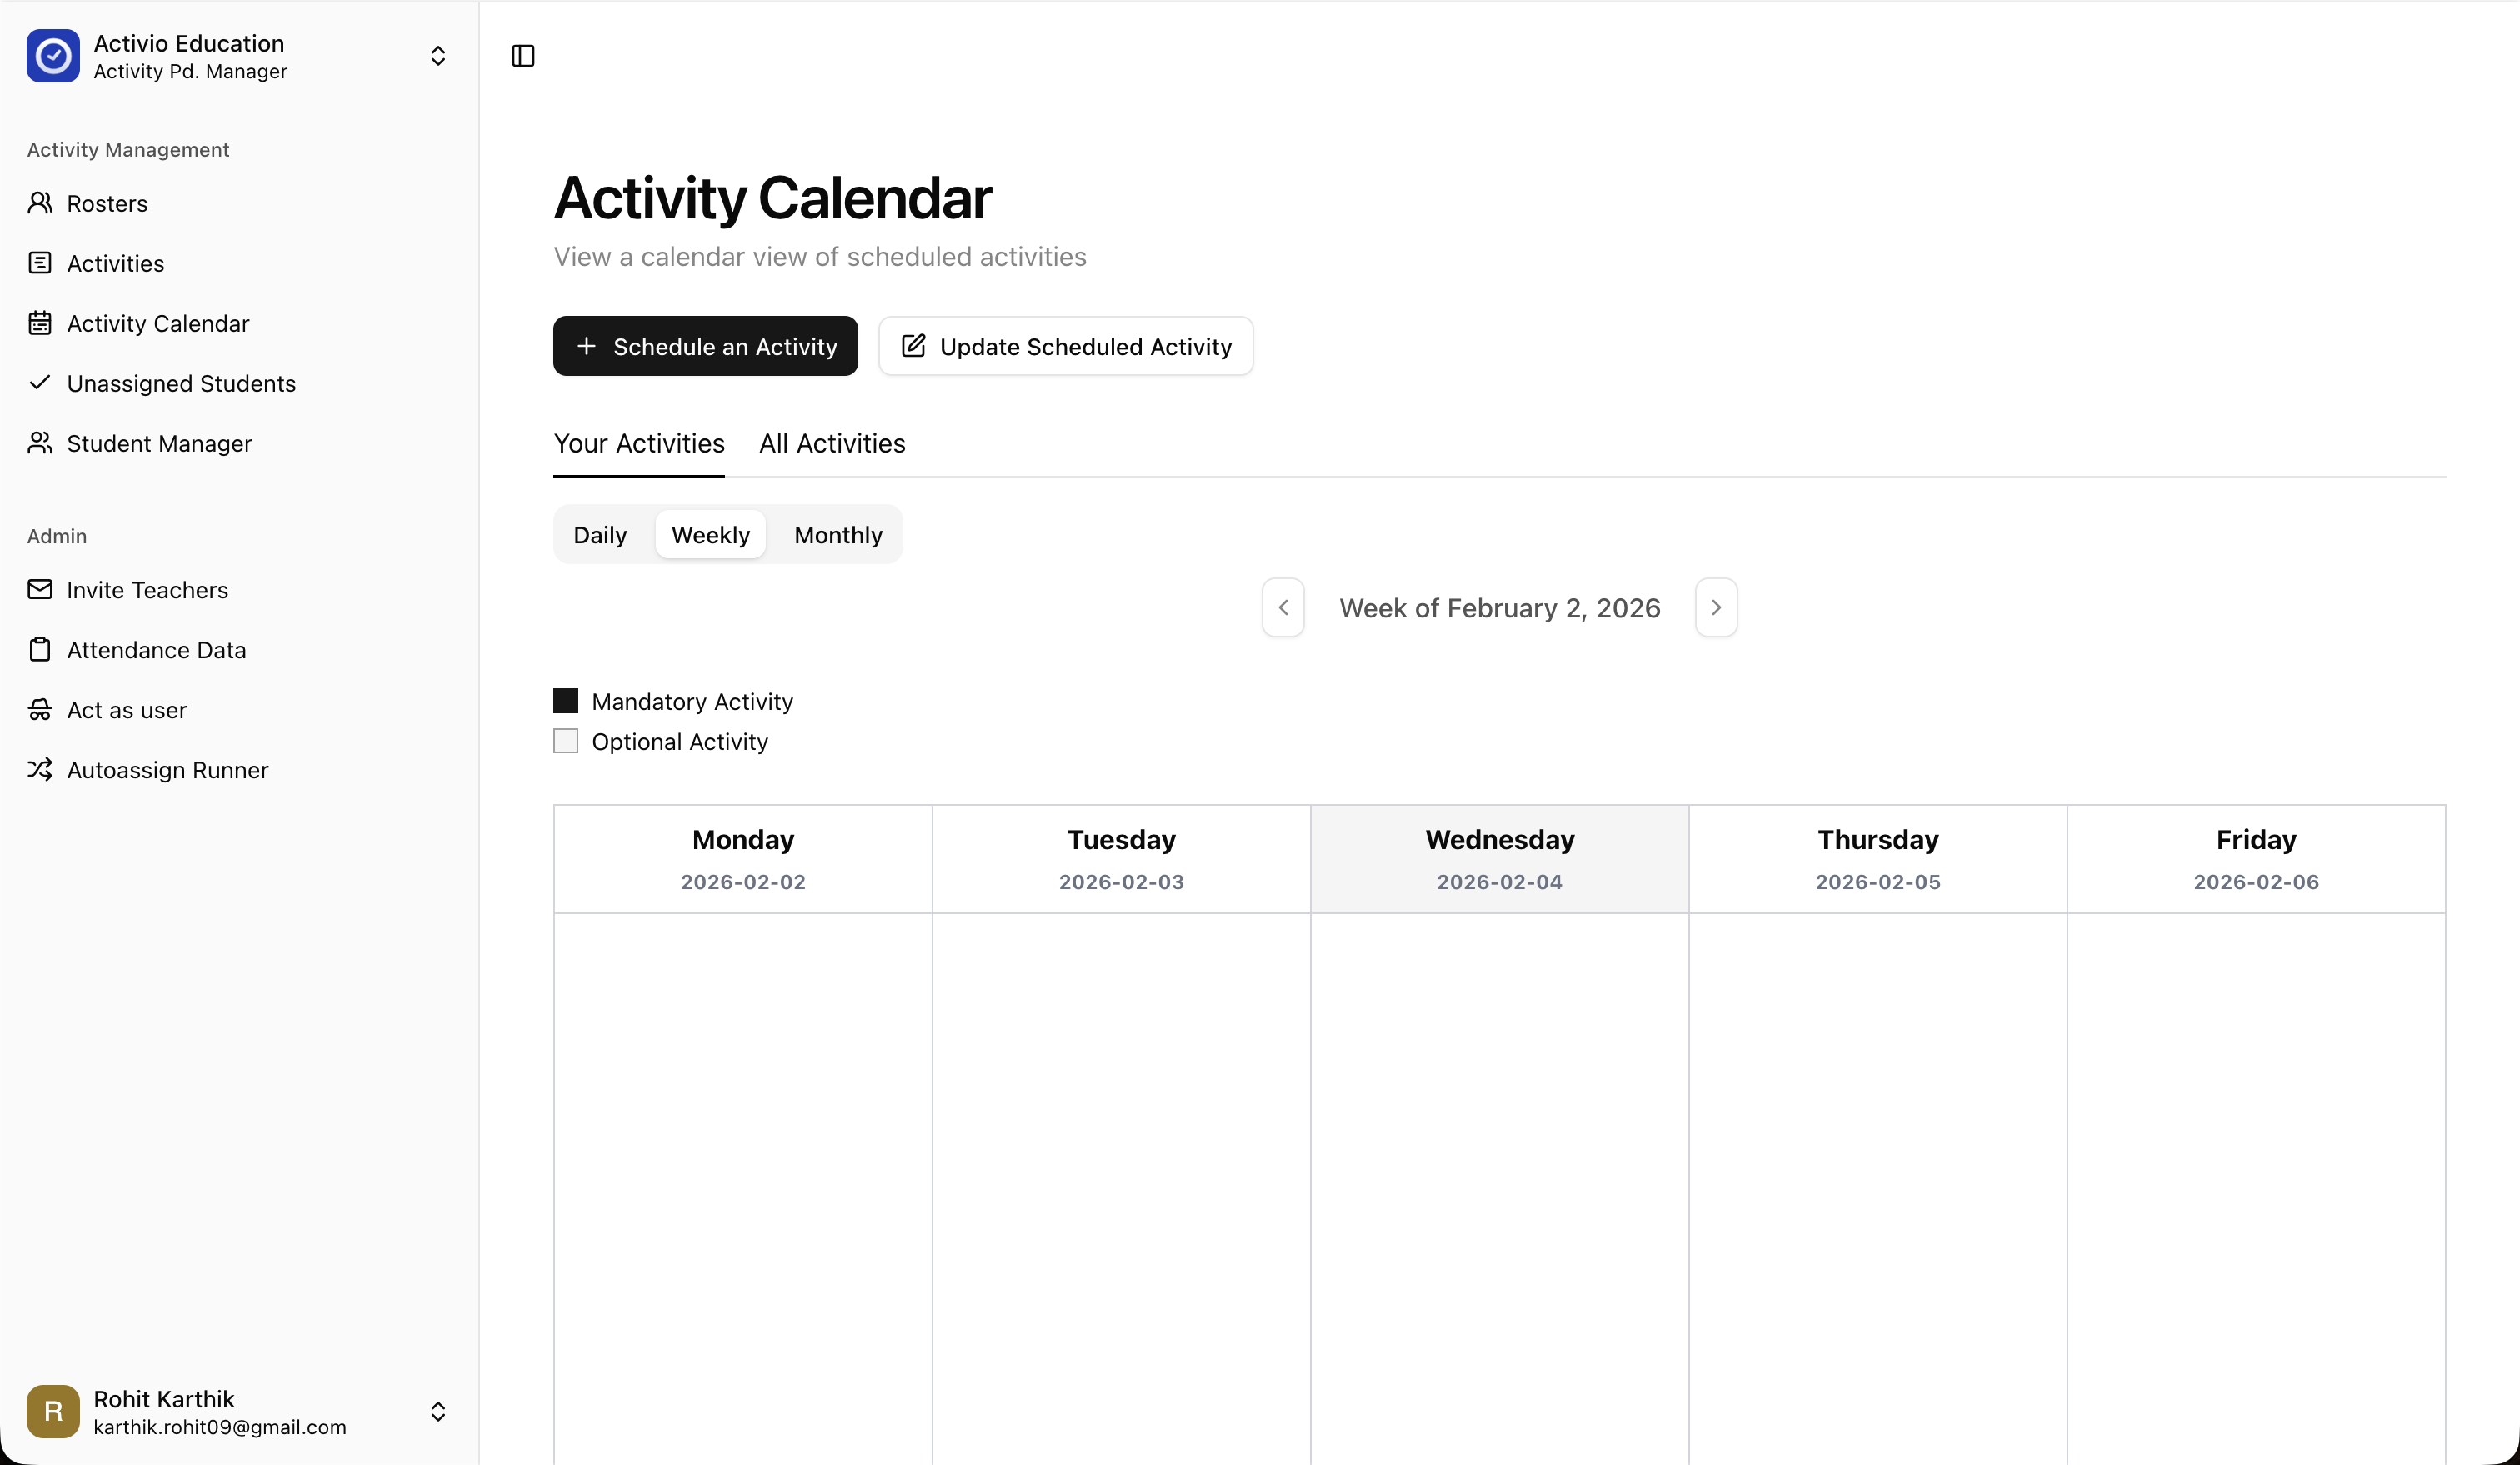Screen dimensions: 2520x1465
Task: Click the Act as user incognito icon
Action: click(40, 710)
